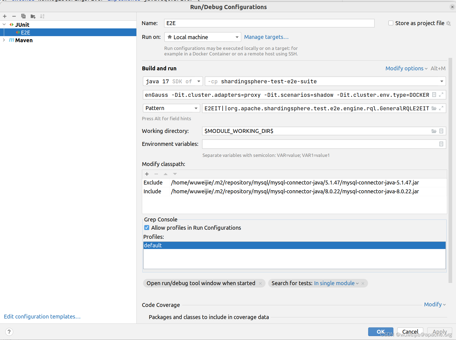
Task: Open Run on Local machine dropdown
Action: (x=203, y=37)
